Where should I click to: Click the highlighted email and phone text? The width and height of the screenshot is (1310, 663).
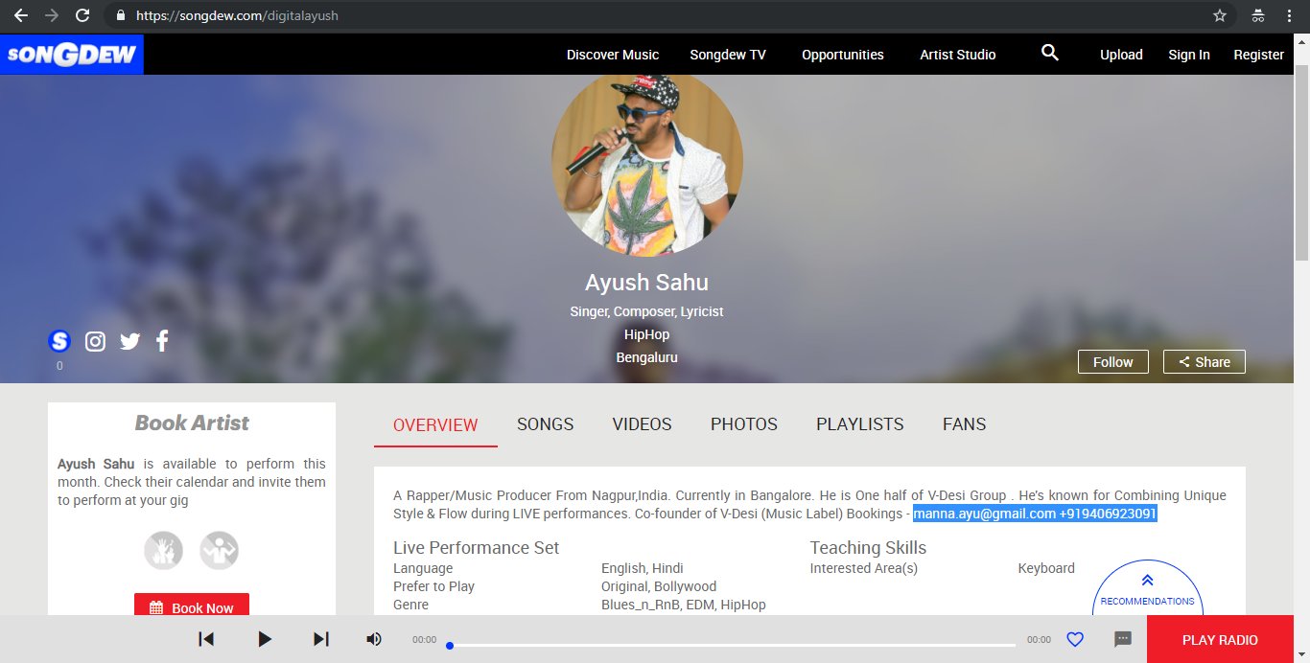pyautogui.click(x=1035, y=514)
